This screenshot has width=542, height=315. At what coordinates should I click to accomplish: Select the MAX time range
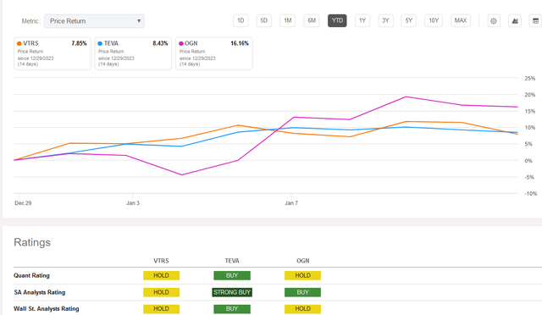click(x=461, y=21)
